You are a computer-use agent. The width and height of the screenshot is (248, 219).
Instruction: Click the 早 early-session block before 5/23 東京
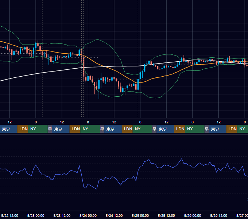[50, 129]
